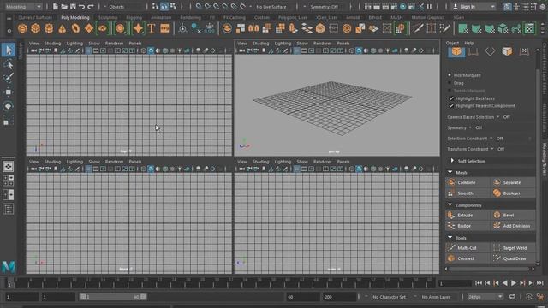Click the Pause viewport icon in the status line
Screen dimensions: 548x308
point(430,7)
